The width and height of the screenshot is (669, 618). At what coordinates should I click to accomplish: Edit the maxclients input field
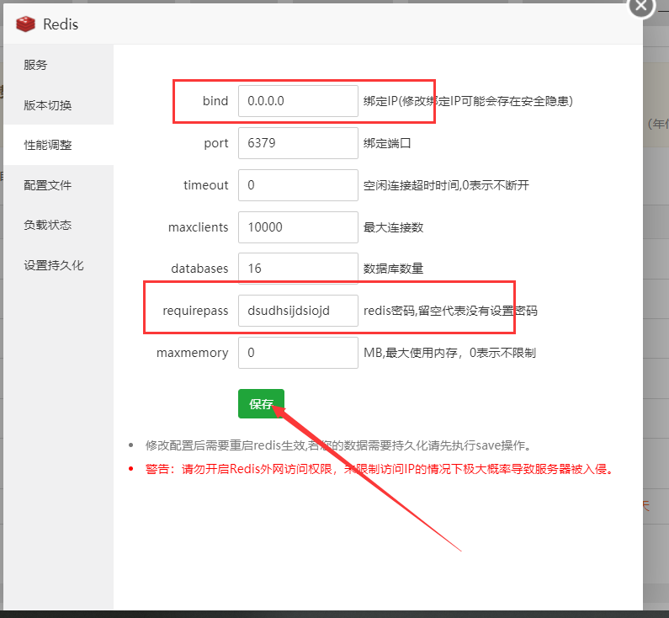coord(298,227)
